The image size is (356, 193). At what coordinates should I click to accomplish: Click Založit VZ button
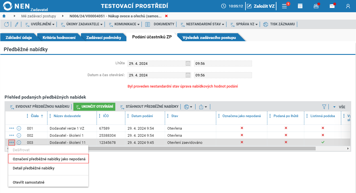(261, 6)
